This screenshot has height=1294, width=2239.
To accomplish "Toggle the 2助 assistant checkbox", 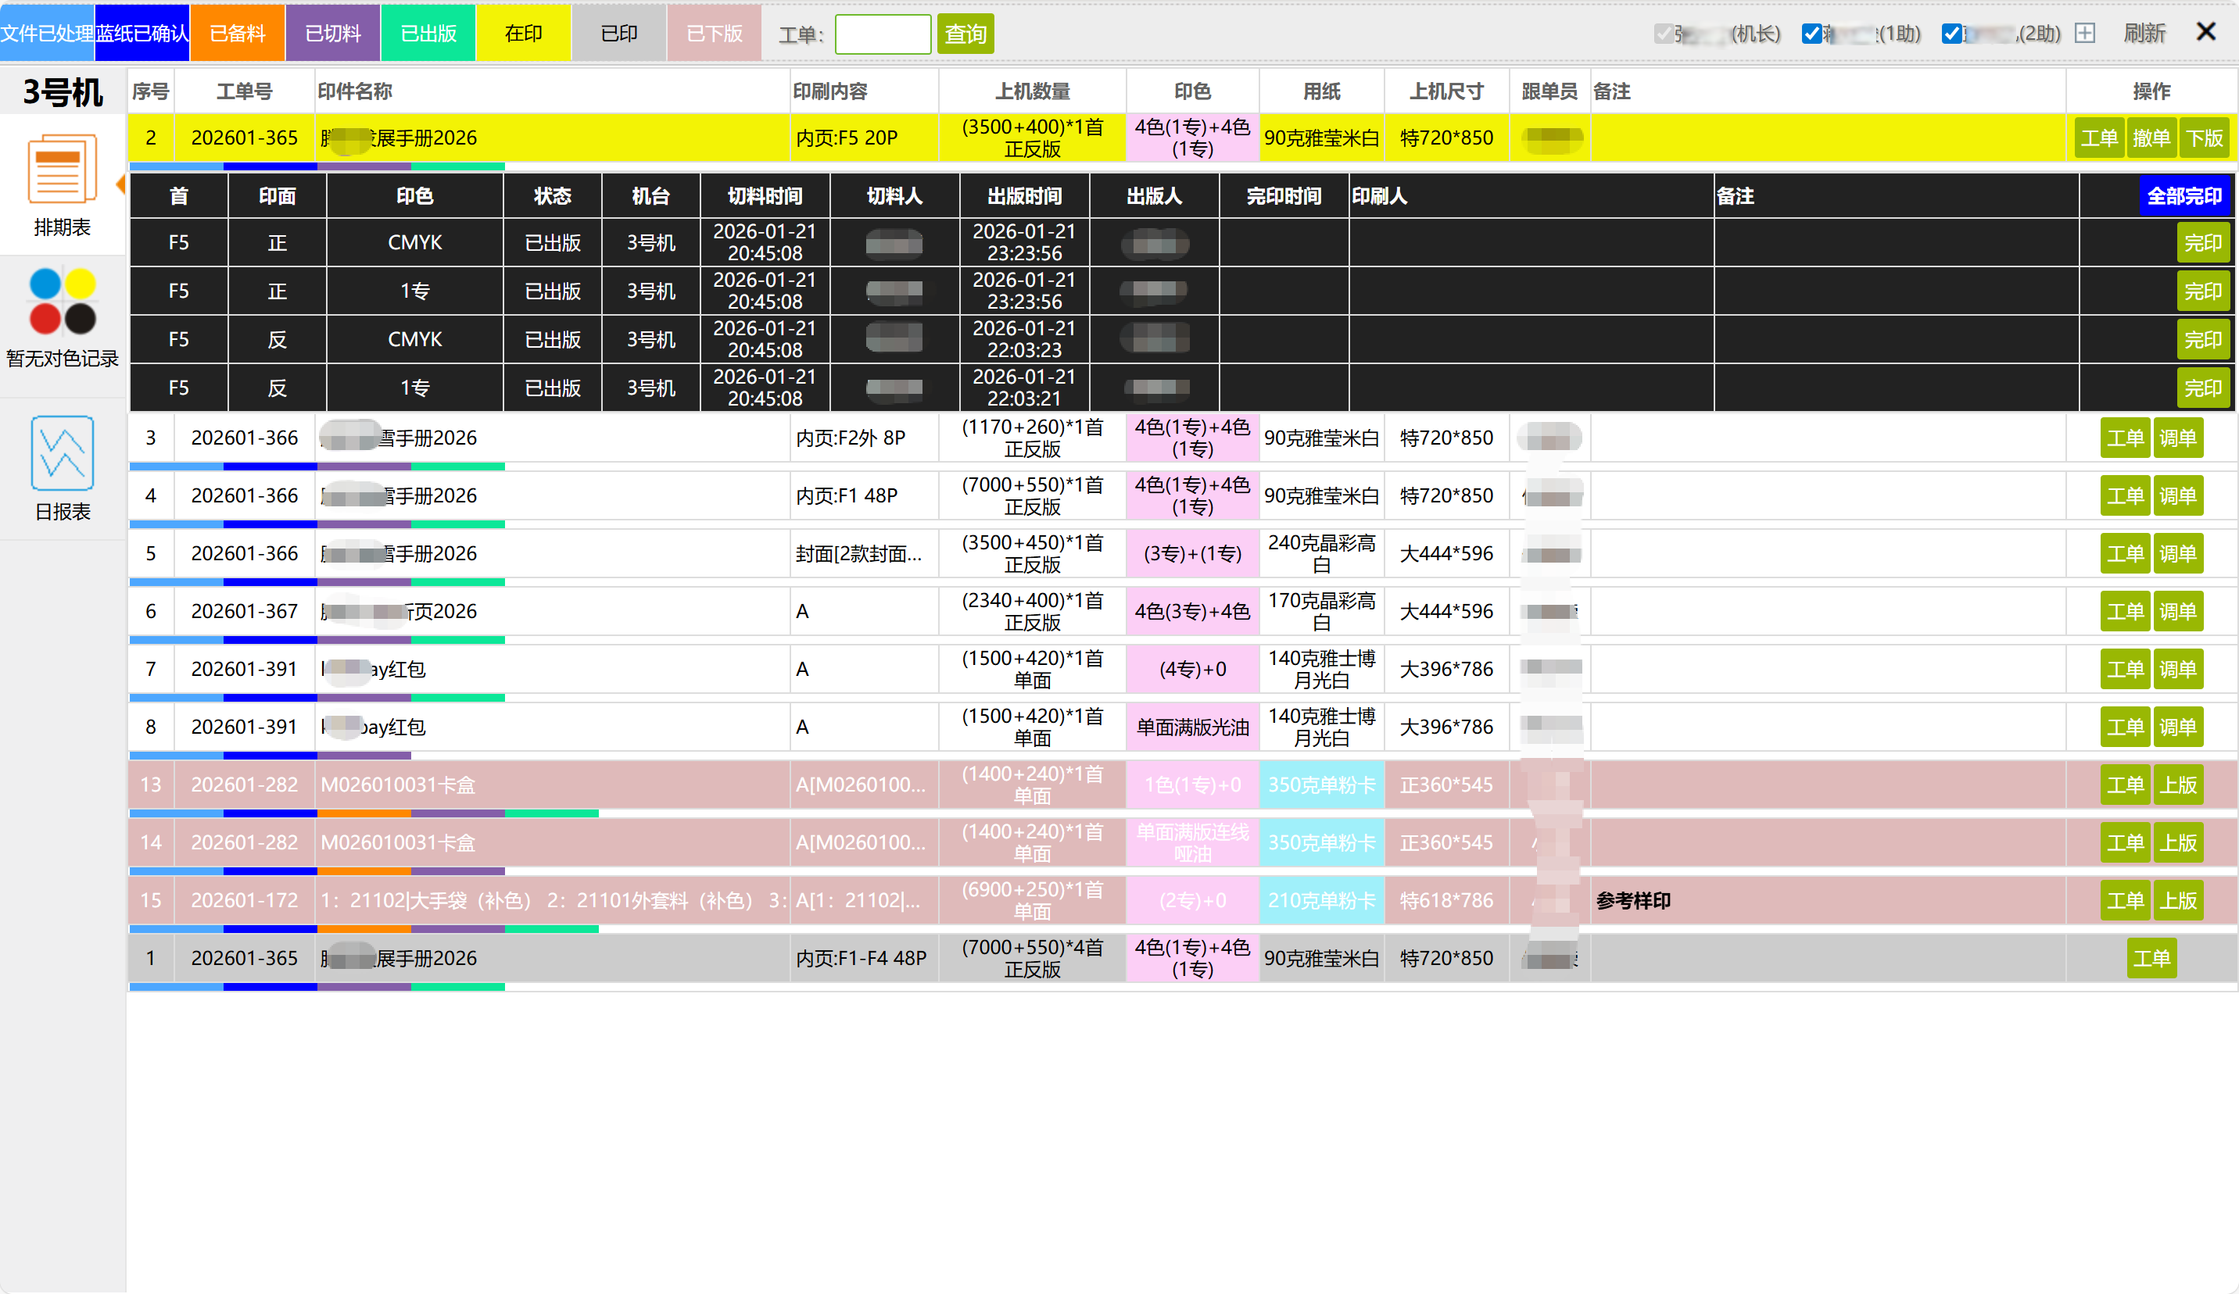I will (1951, 34).
